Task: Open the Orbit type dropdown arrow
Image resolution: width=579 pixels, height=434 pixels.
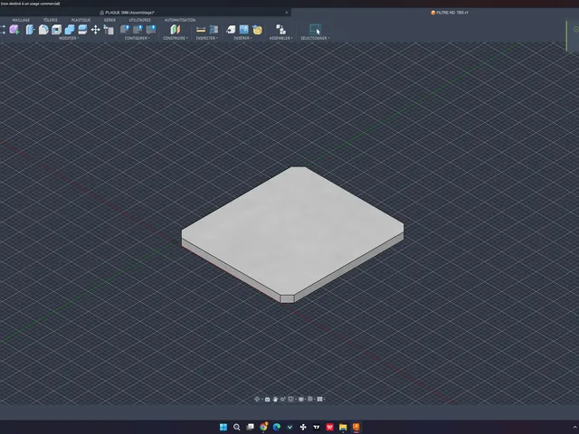Action: tap(261, 400)
